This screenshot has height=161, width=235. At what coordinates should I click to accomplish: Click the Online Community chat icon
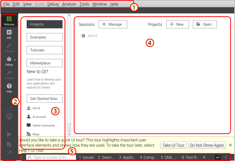tap(29, 125)
